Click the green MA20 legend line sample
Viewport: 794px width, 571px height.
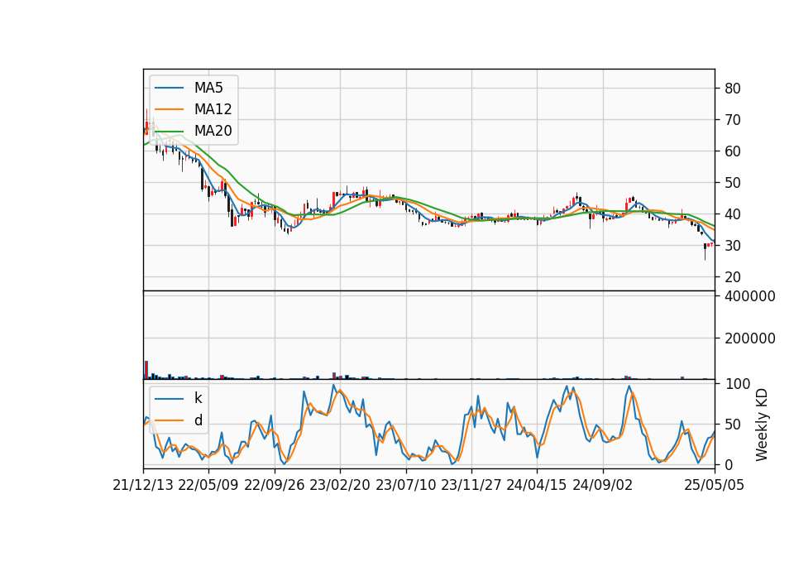coord(169,132)
